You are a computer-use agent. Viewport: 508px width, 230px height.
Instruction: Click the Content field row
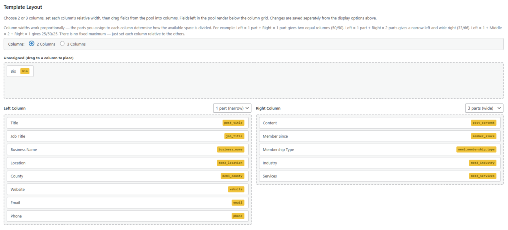380,123
